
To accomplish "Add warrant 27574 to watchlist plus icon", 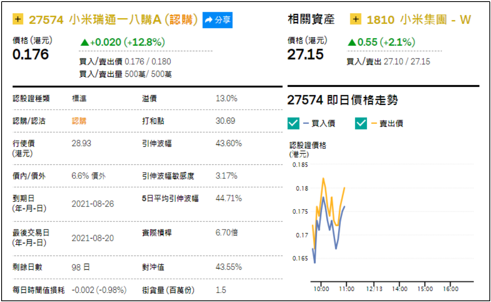I will [18, 20].
